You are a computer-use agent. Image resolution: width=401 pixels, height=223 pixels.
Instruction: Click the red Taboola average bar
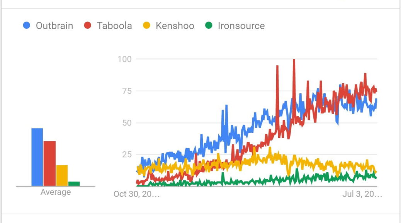49,163
